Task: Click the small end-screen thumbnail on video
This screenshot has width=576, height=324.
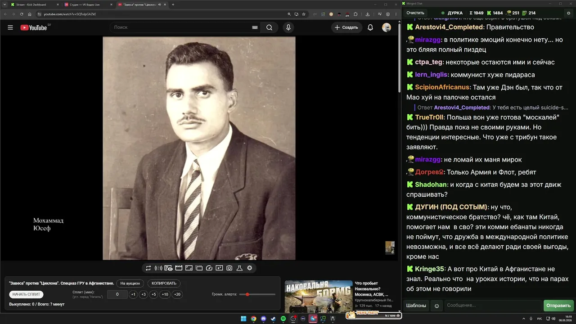Action: [x=390, y=247]
